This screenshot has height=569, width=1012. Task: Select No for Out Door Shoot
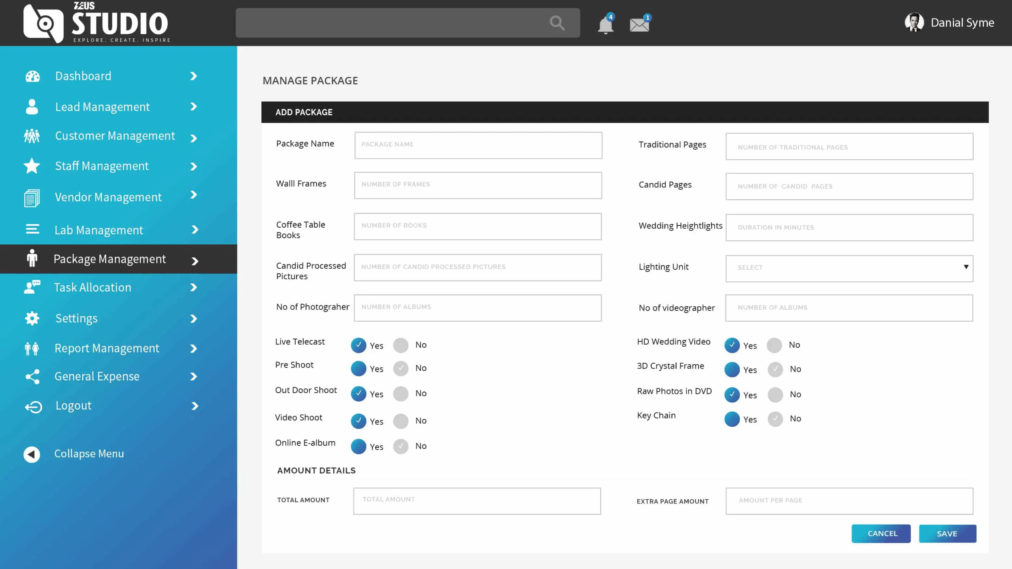(400, 394)
